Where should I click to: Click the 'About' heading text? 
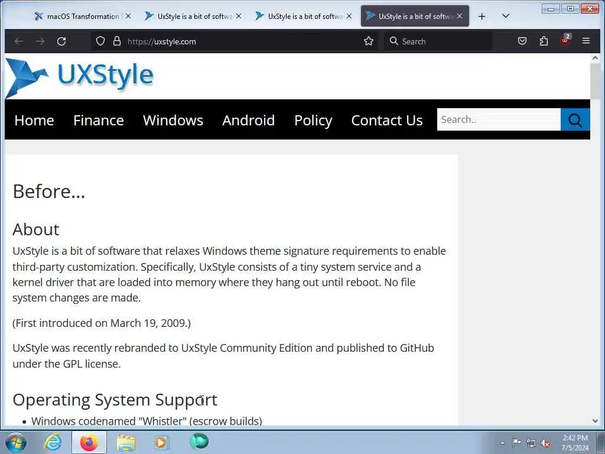[x=36, y=230]
